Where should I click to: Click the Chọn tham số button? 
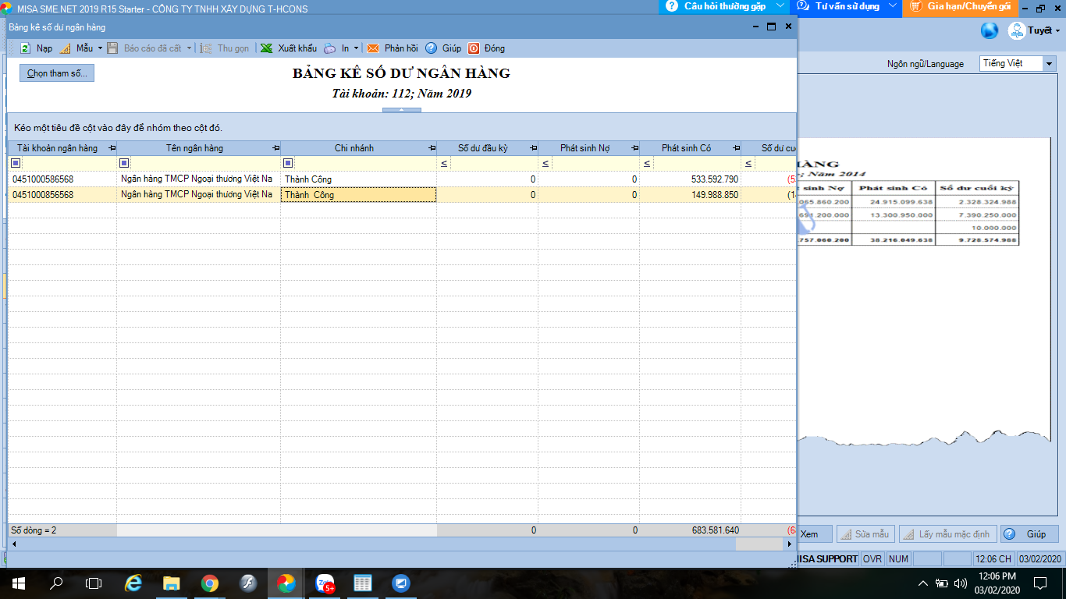[x=56, y=73]
